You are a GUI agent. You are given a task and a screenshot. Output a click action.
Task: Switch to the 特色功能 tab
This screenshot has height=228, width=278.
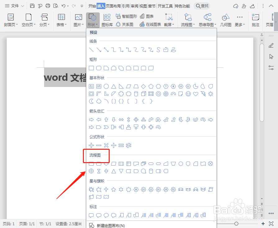tap(182, 6)
